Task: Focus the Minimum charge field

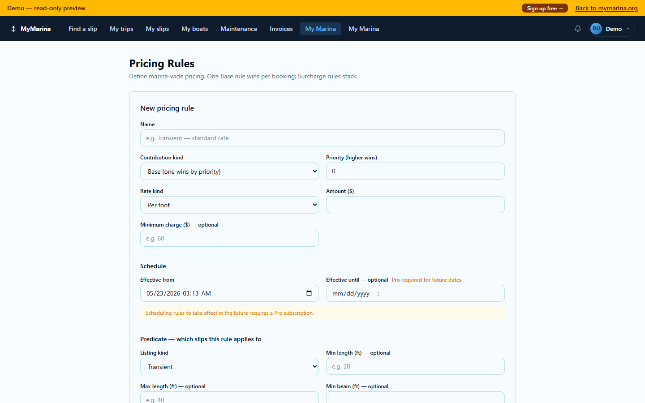Action: click(229, 238)
